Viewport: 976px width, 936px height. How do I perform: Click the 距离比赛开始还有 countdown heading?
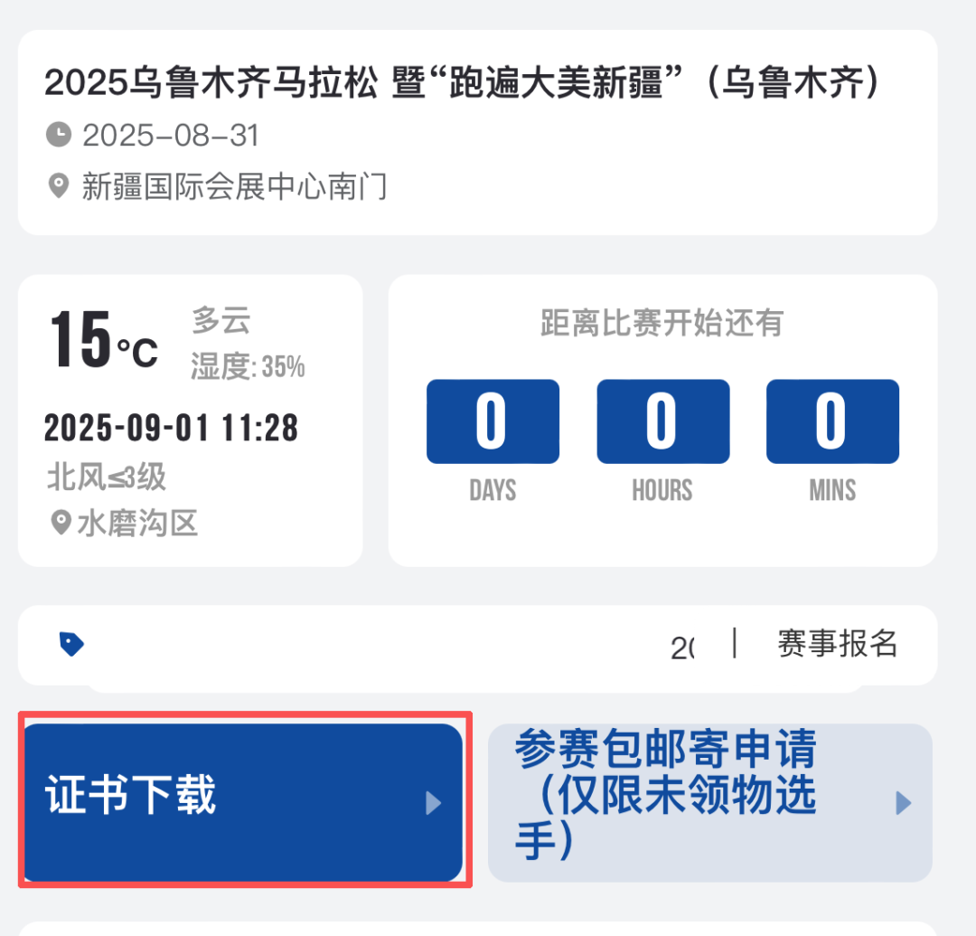pyautogui.click(x=662, y=323)
